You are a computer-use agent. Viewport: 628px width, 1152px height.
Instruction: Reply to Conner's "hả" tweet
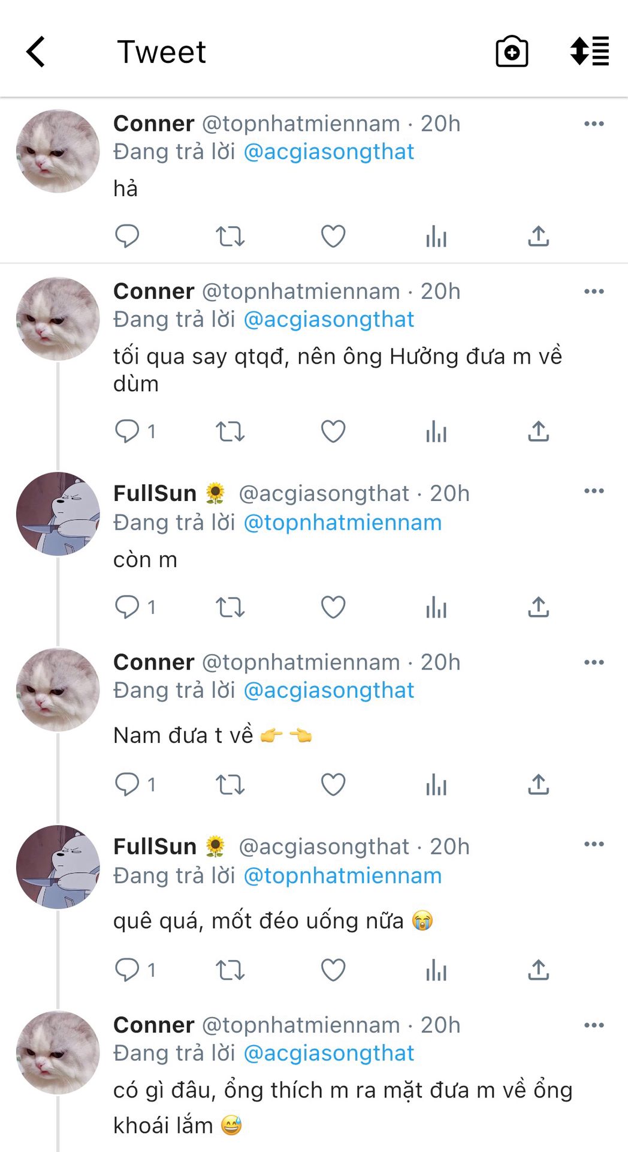click(127, 236)
